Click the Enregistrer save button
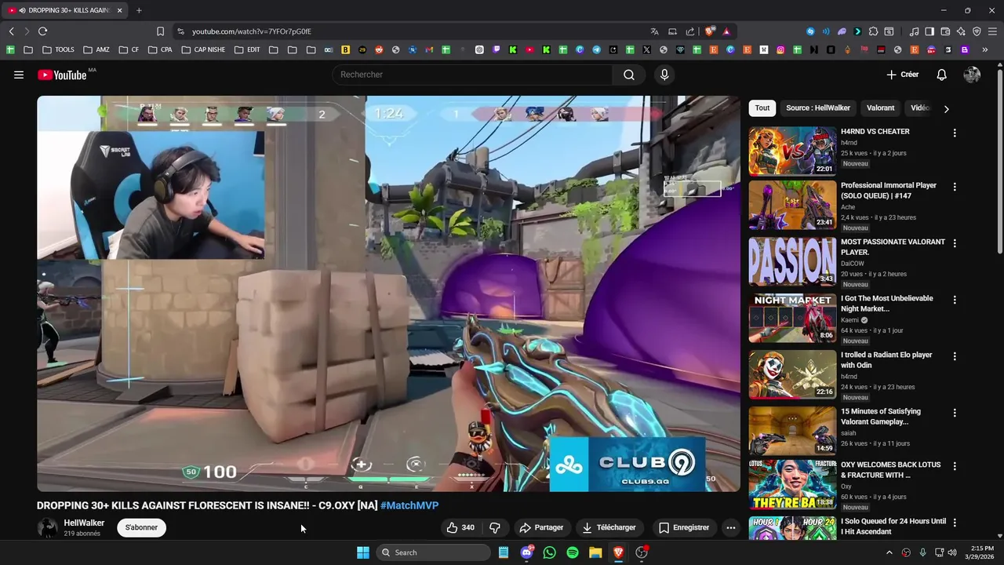1004x565 pixels. click(x=684, y=527)
